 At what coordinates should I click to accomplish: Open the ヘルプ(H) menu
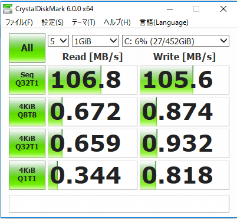[117, 22]
